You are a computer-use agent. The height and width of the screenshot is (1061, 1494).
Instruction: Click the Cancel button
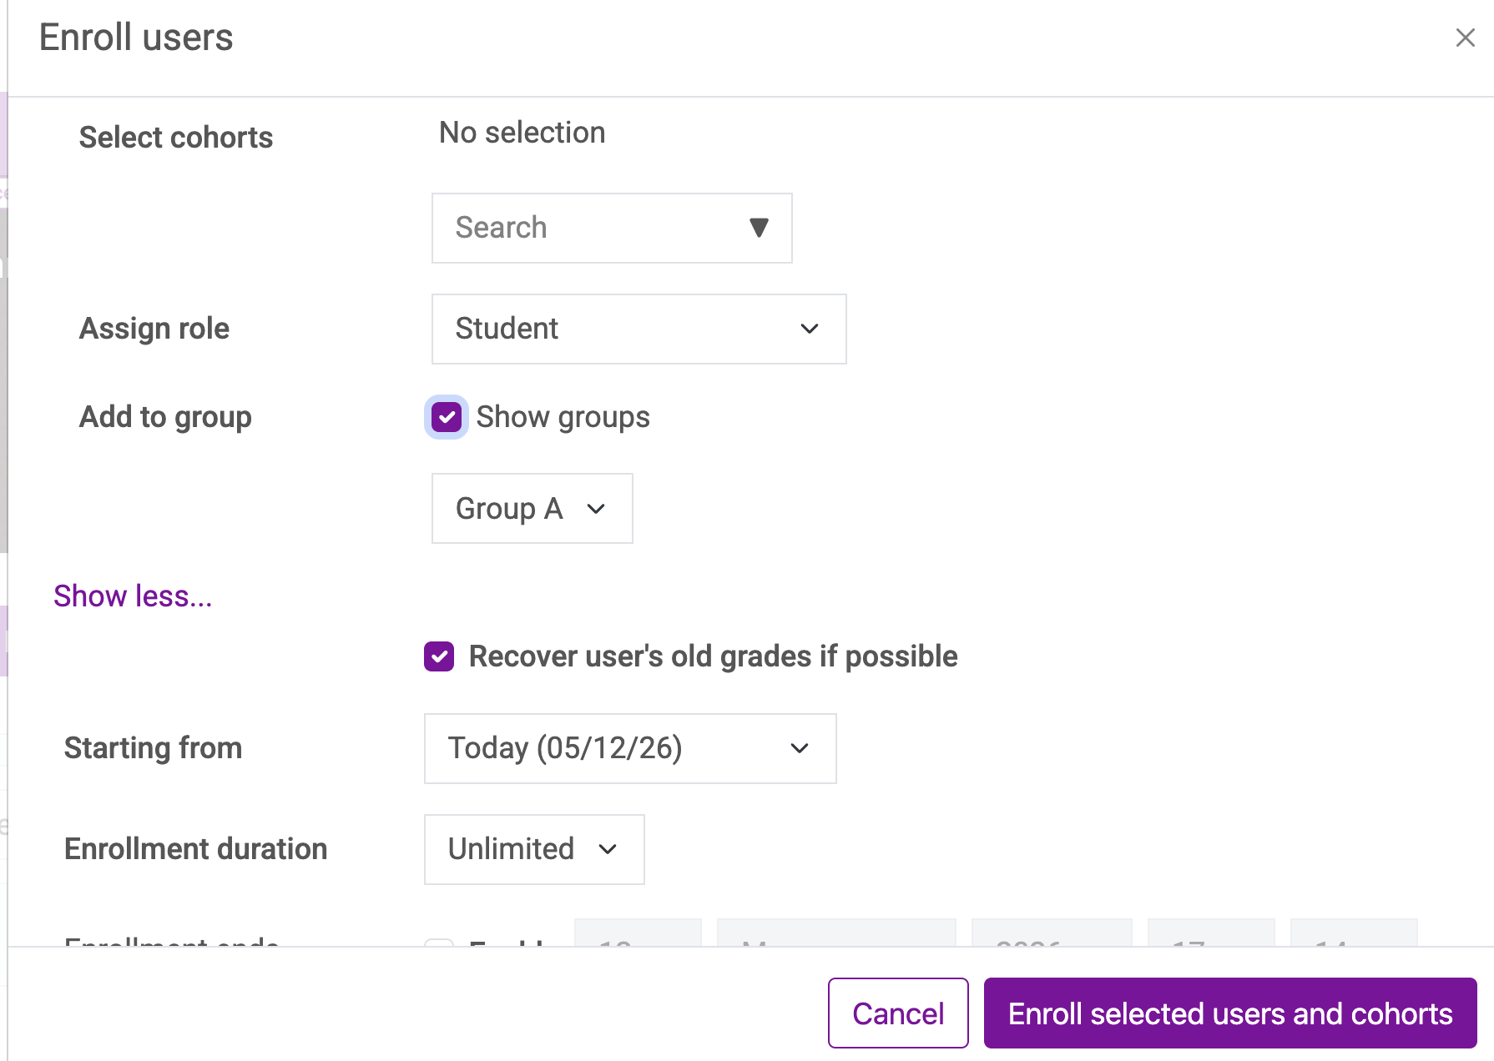898,1013
